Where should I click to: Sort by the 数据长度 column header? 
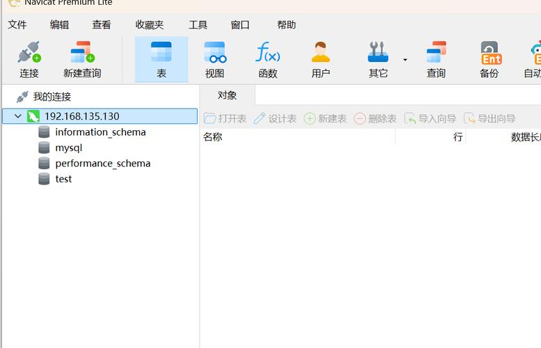503,137
